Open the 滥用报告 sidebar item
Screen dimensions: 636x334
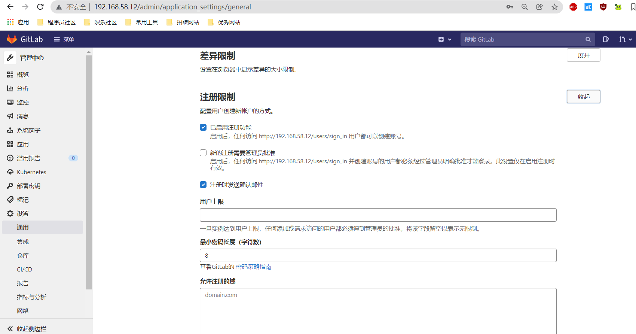[x=43, y=158]
